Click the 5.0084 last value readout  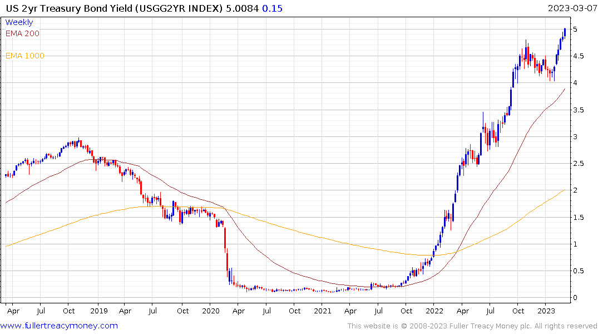242,8
